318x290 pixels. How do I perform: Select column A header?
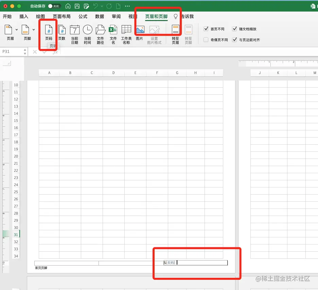pos(49,73)
